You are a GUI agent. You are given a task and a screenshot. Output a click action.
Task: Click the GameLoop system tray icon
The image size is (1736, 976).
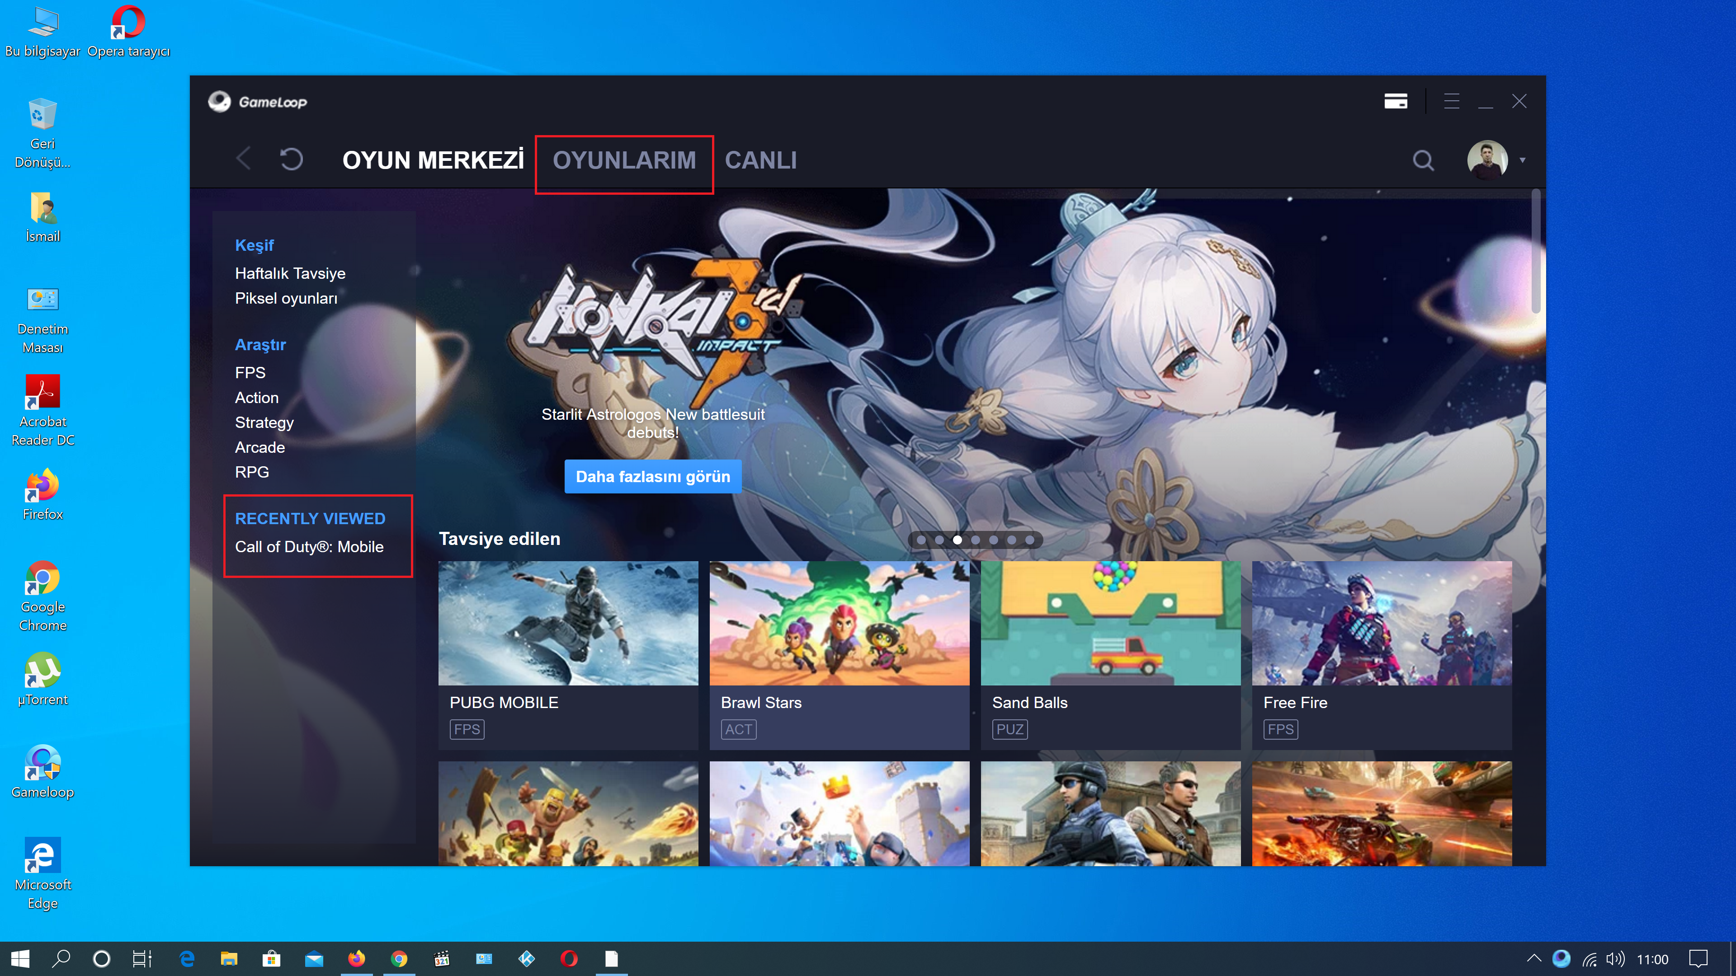pyautogui.click(x=1561, y=958)
